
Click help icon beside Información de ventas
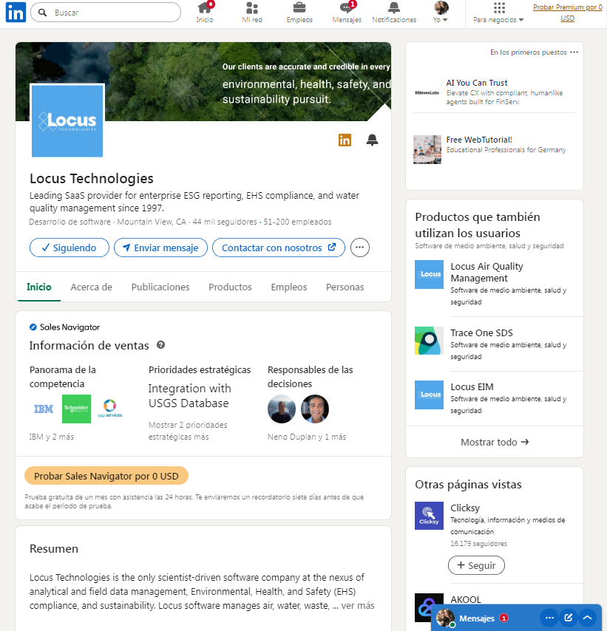(x=160, y=345)
